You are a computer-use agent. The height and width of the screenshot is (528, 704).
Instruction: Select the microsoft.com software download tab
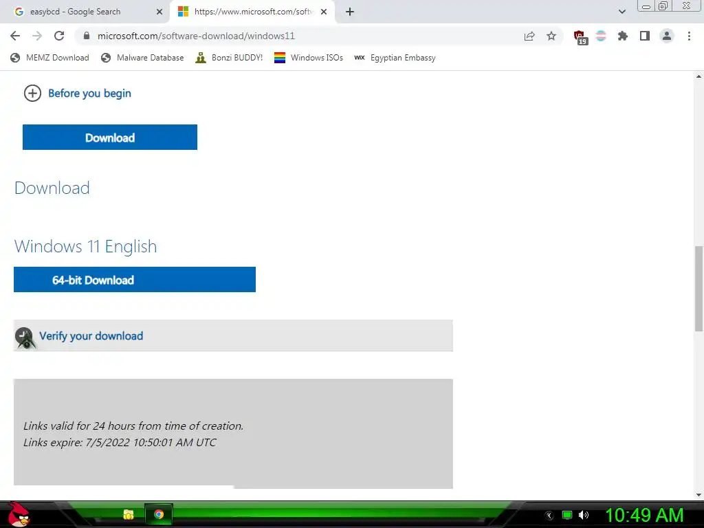click(x=252, y=12)
